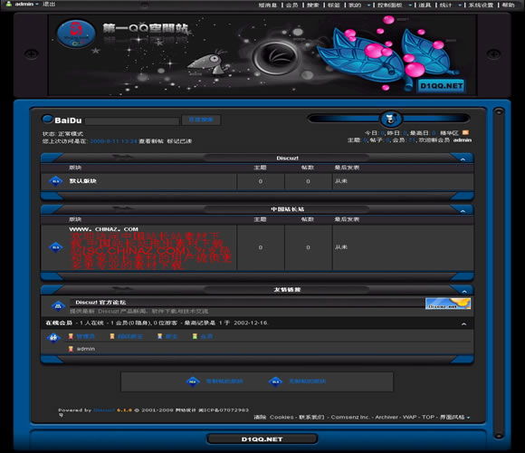This screenshot has width=525, height=453.
Task: Expand the 我的 dropdown menu
Action: [x=359, y=5]
